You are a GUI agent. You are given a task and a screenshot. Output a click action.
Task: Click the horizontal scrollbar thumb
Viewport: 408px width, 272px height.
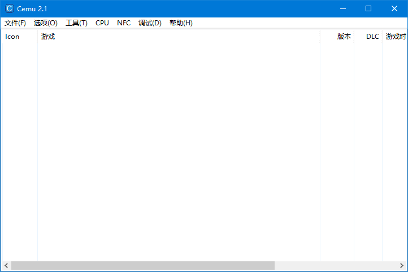tap(143, 265)
